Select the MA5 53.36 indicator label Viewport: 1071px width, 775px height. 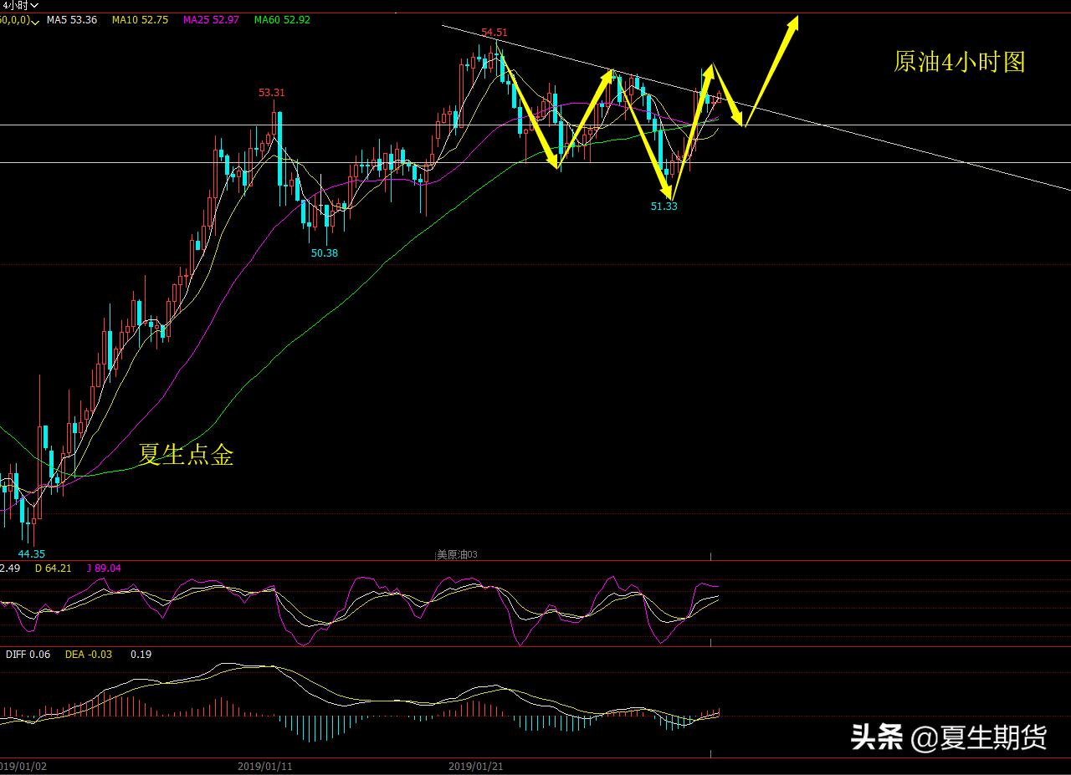pyautogui.click(x=72, y=19)
